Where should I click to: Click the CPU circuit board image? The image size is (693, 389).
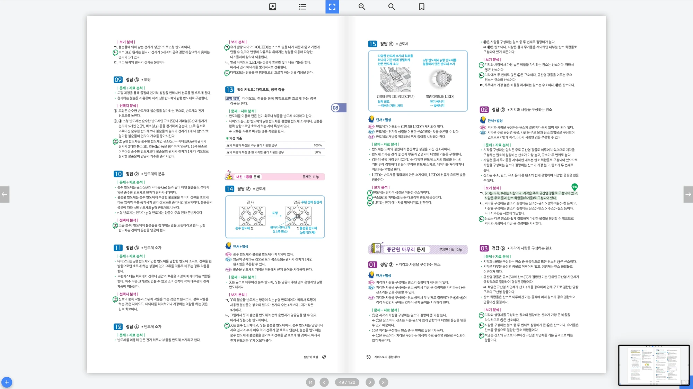(395, 80)
